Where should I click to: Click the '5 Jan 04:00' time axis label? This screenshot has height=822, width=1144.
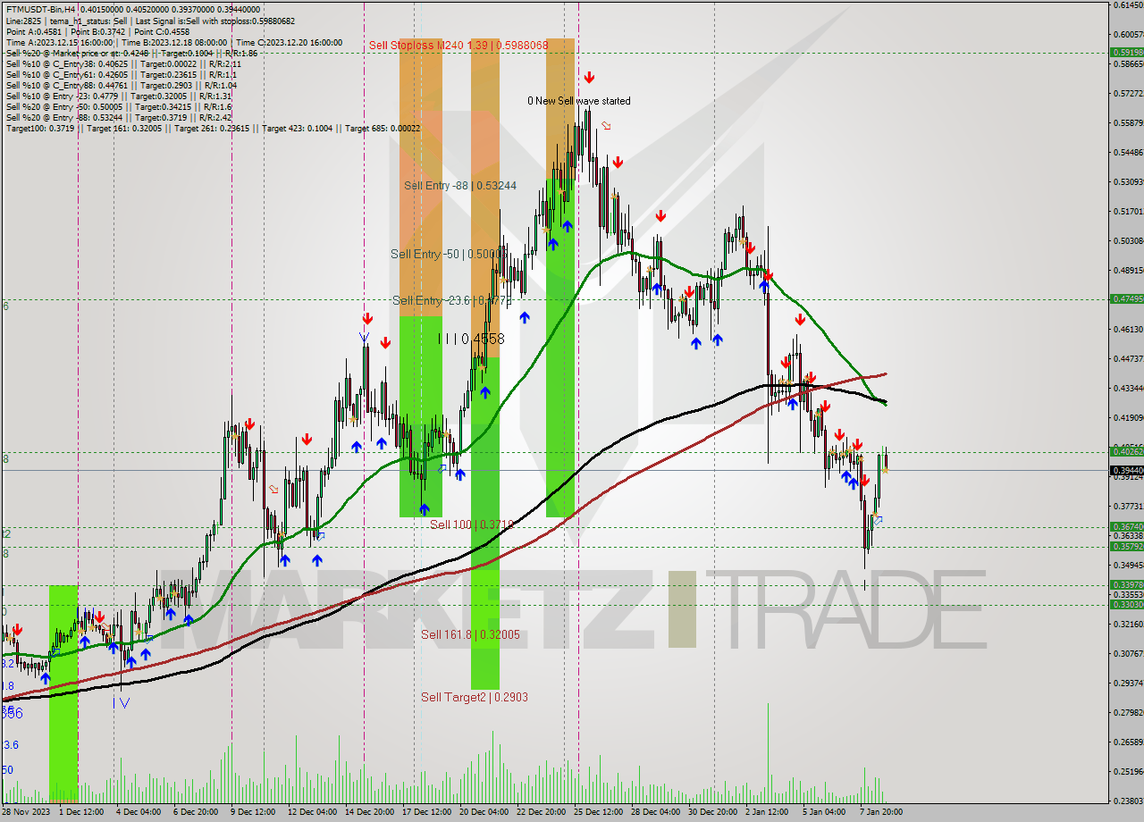tap(825, 813)
